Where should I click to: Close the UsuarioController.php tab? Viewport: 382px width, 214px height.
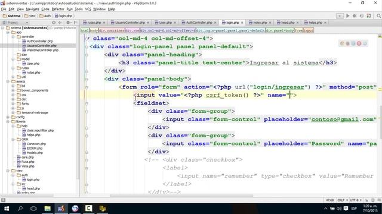coord(148,23)
